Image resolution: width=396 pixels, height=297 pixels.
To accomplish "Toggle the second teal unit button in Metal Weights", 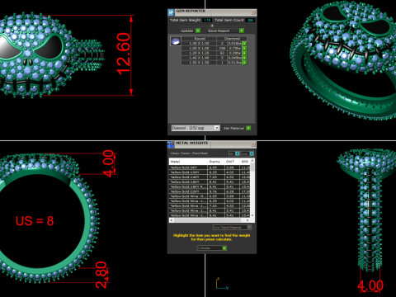I will 252,153.
